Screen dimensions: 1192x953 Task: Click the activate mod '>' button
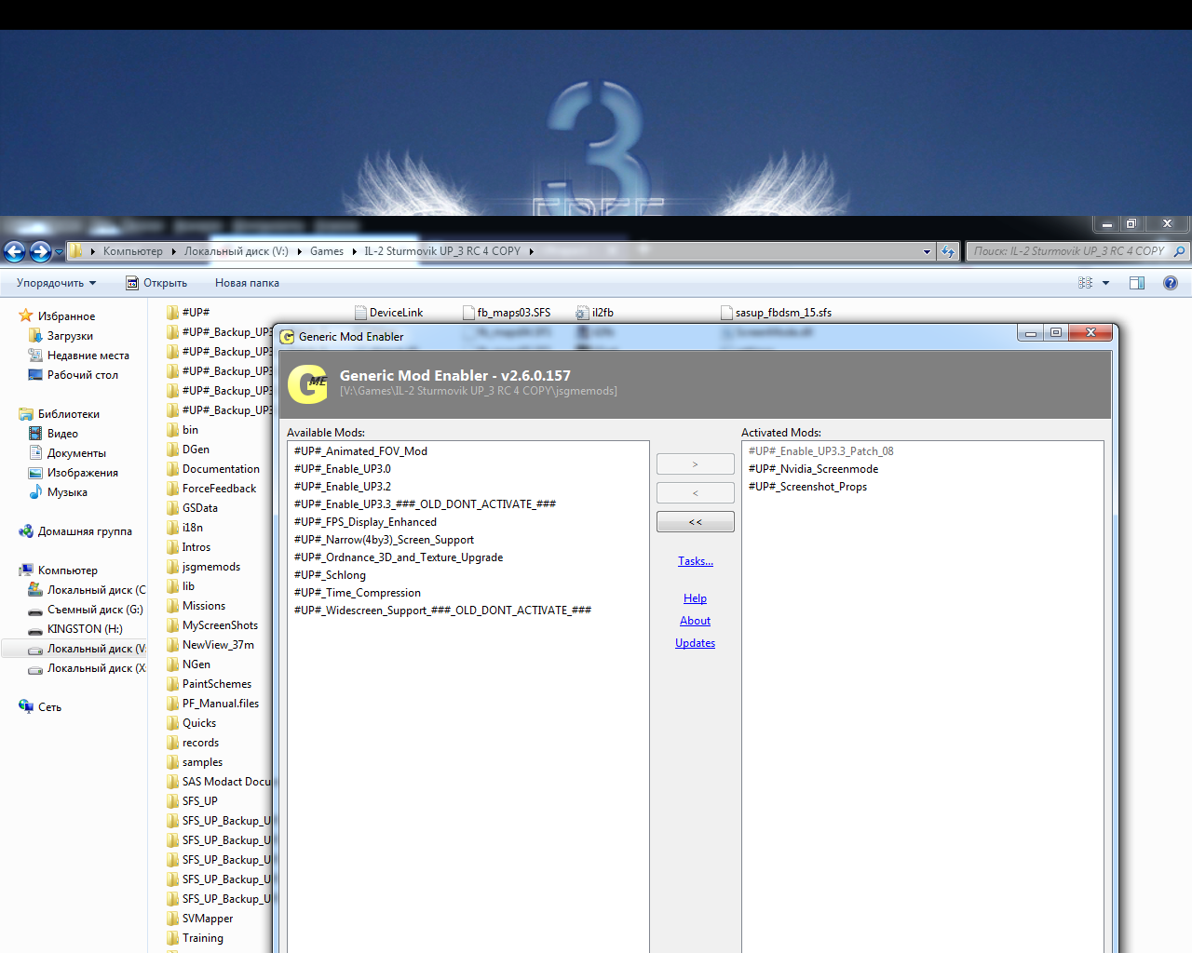pyautogui.click(x=696, y=464)
